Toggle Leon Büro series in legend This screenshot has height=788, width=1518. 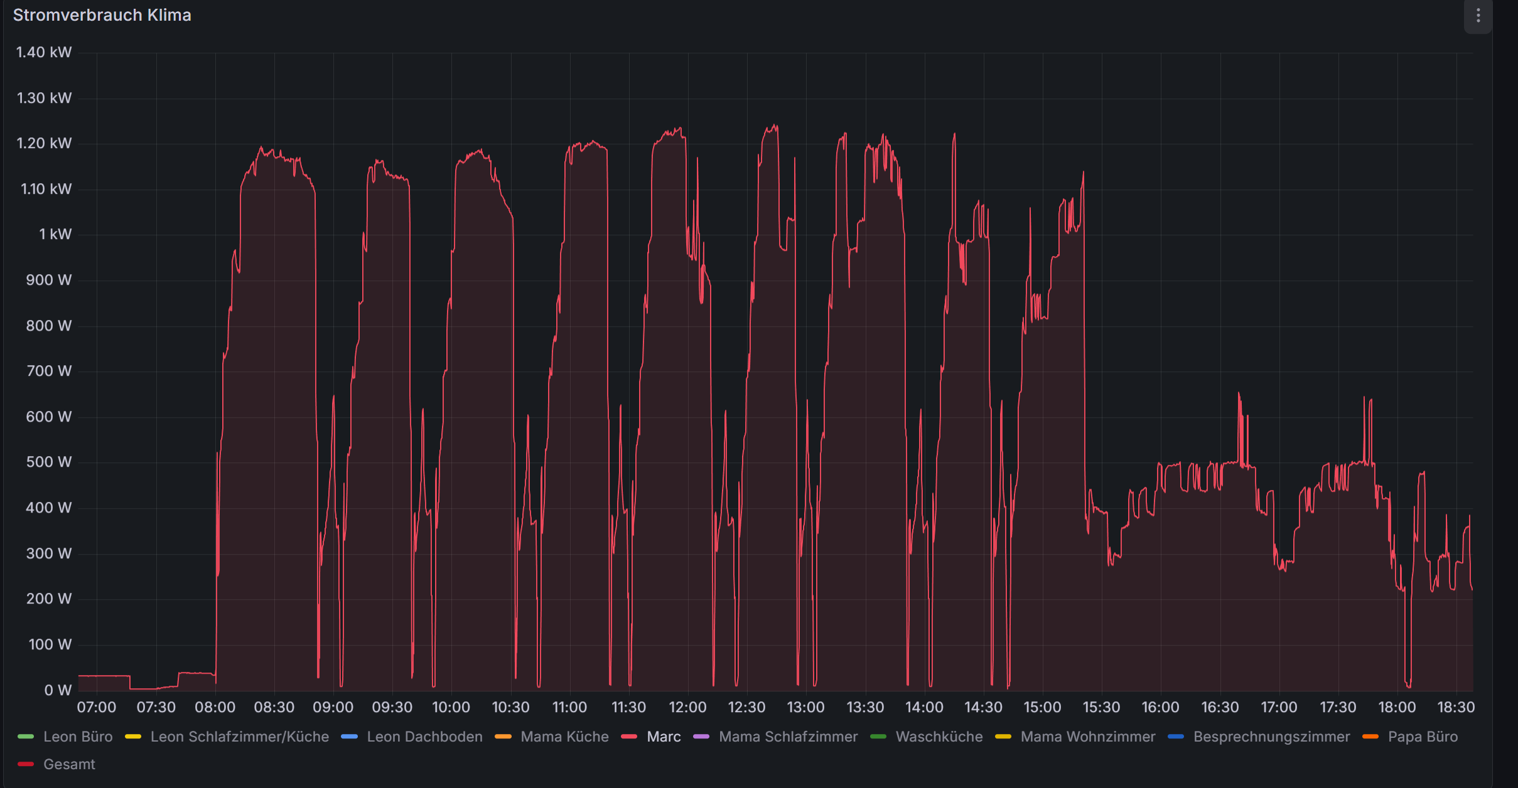78,737
